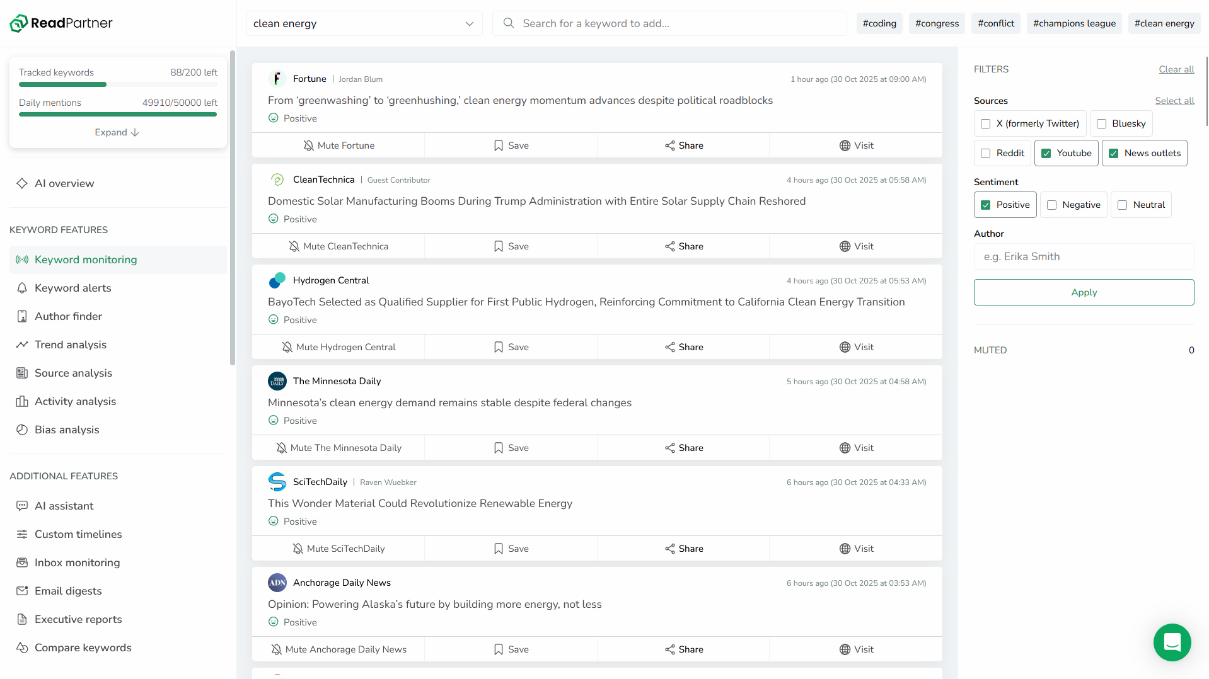This screenshot has width=1209, height=679.
Task: Check the Negative sentiment checkbox
Action: pos(1052,205)
